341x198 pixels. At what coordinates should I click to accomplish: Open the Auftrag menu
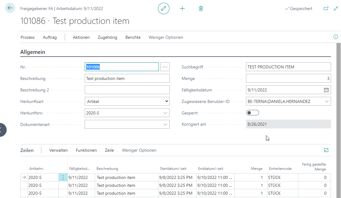tap(50, 37)
